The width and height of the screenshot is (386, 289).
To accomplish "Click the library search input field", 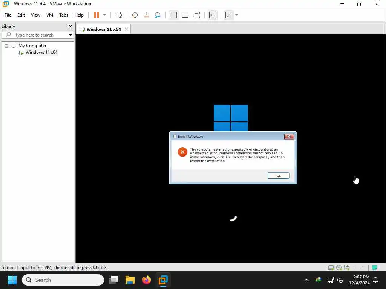I will click(x=37, y=35).
